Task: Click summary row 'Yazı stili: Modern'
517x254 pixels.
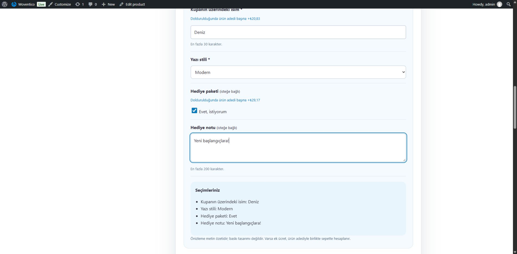Action: pos(217,209)
